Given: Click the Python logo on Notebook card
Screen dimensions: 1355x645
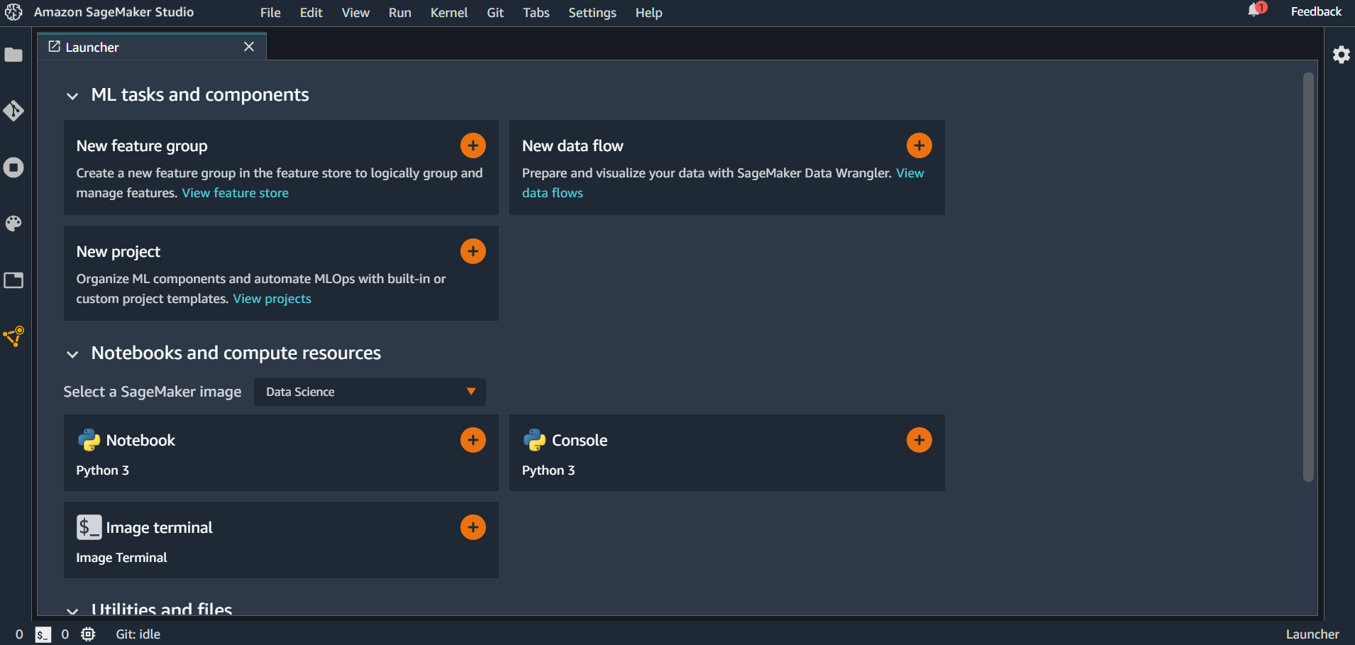Looking at the screenshot, I should click(89, 440).
